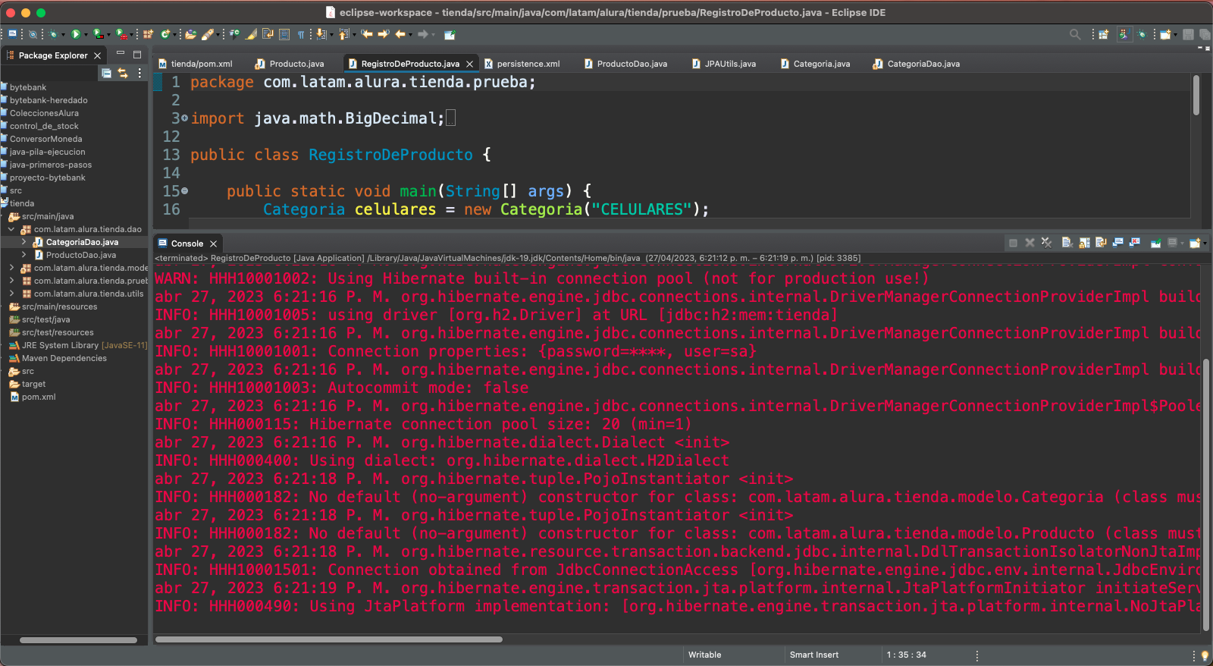This screenshot has width=1213, height=666.
Task: Switch to the tienda/pom.xml editor tab
Action: coord(196,64)
